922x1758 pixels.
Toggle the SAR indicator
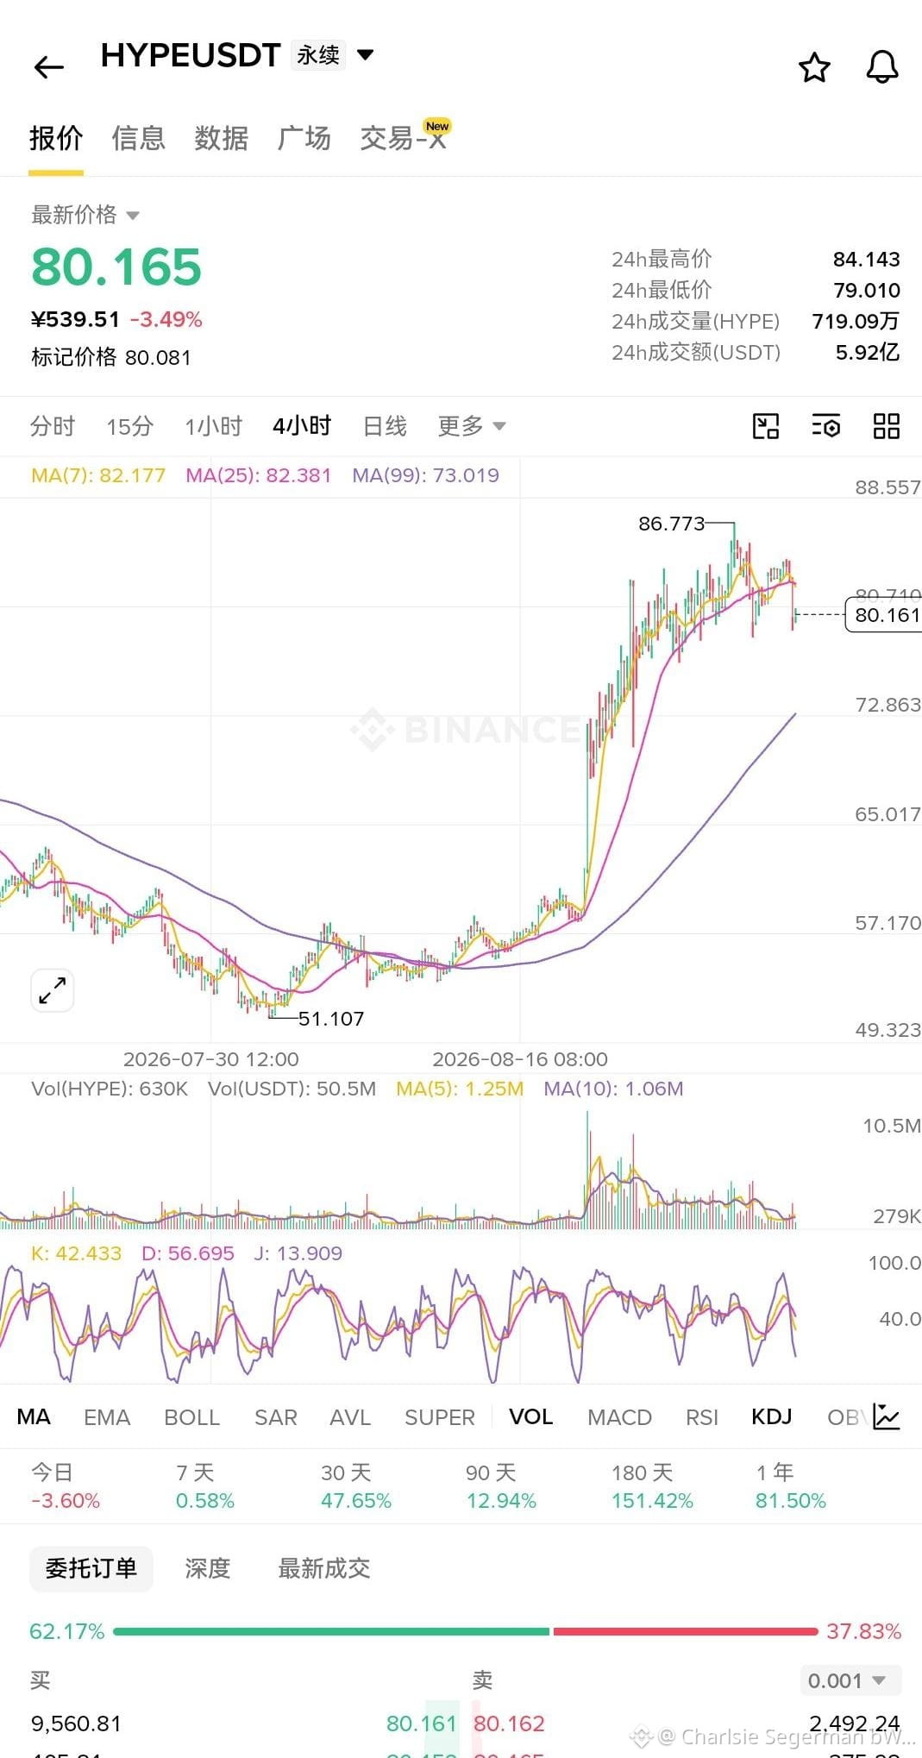tap(276, 1417)
